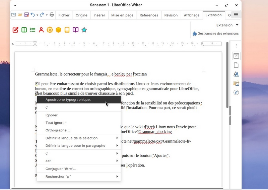
Task: Switch to the Révision tab
Action: click(x=171, y=15)
